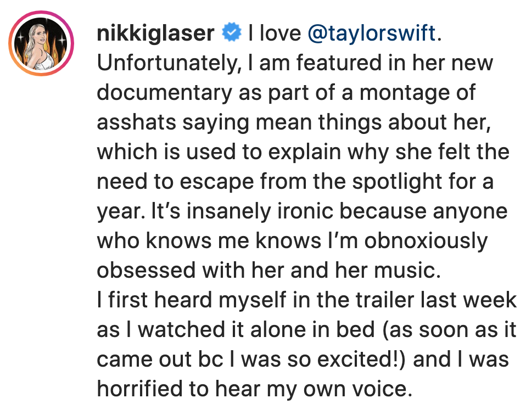View story via gradient ring around avatar
The image size is (526, 404).
point(41,43)
